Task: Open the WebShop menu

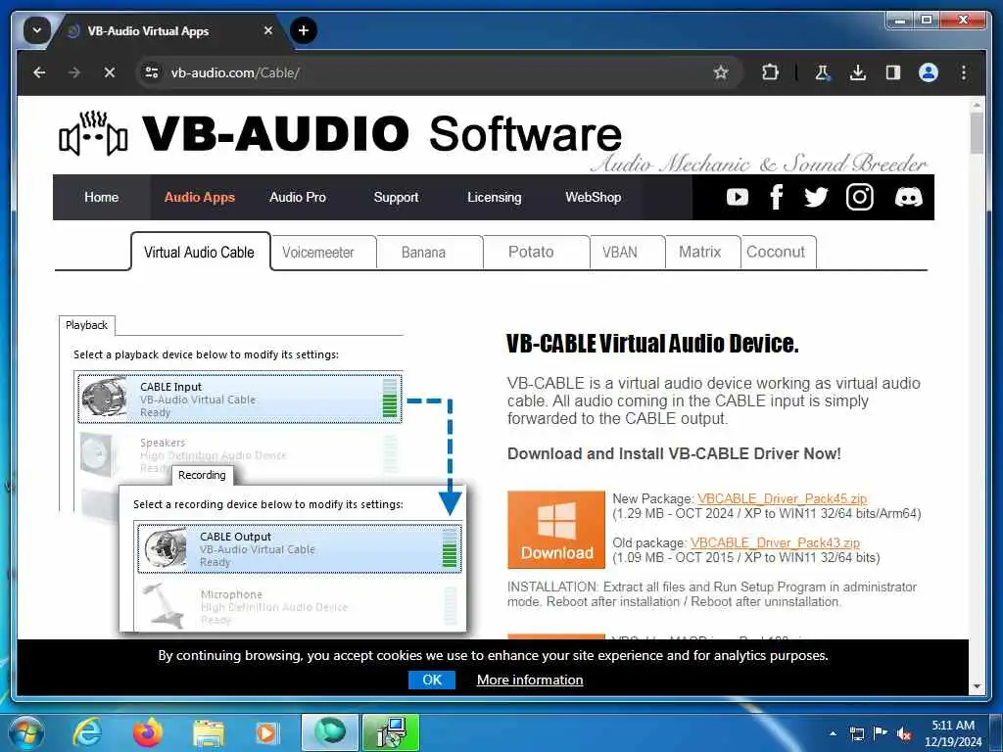Action: 593,197
